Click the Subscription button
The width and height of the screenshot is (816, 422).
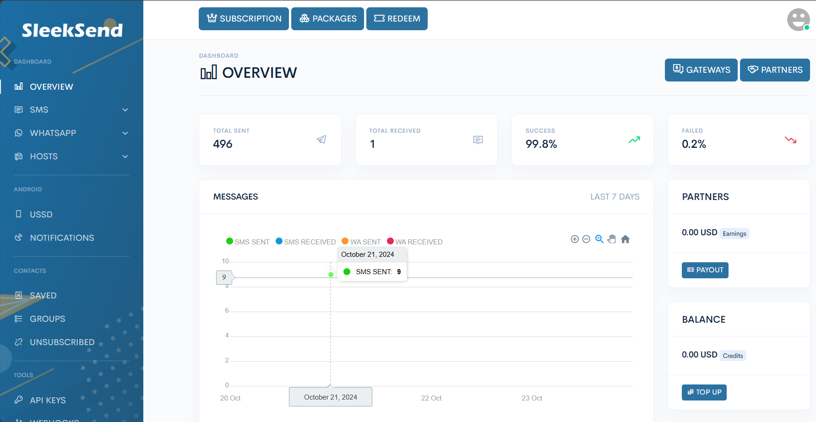click(244, 19)
